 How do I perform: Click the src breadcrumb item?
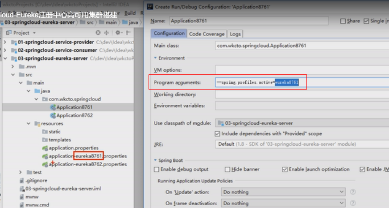[x=87, y=22]
